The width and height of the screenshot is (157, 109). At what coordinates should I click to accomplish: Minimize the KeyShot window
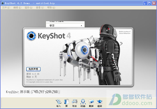click(x=145, y=3)
